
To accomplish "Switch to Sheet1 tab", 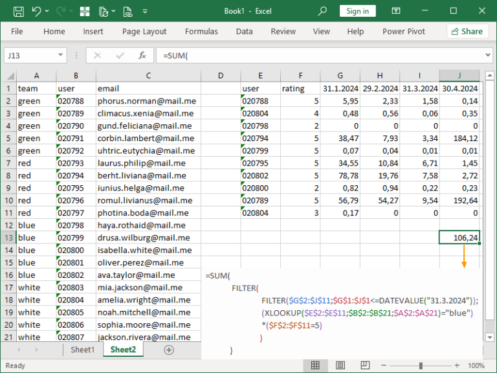I will click(82, 350).
